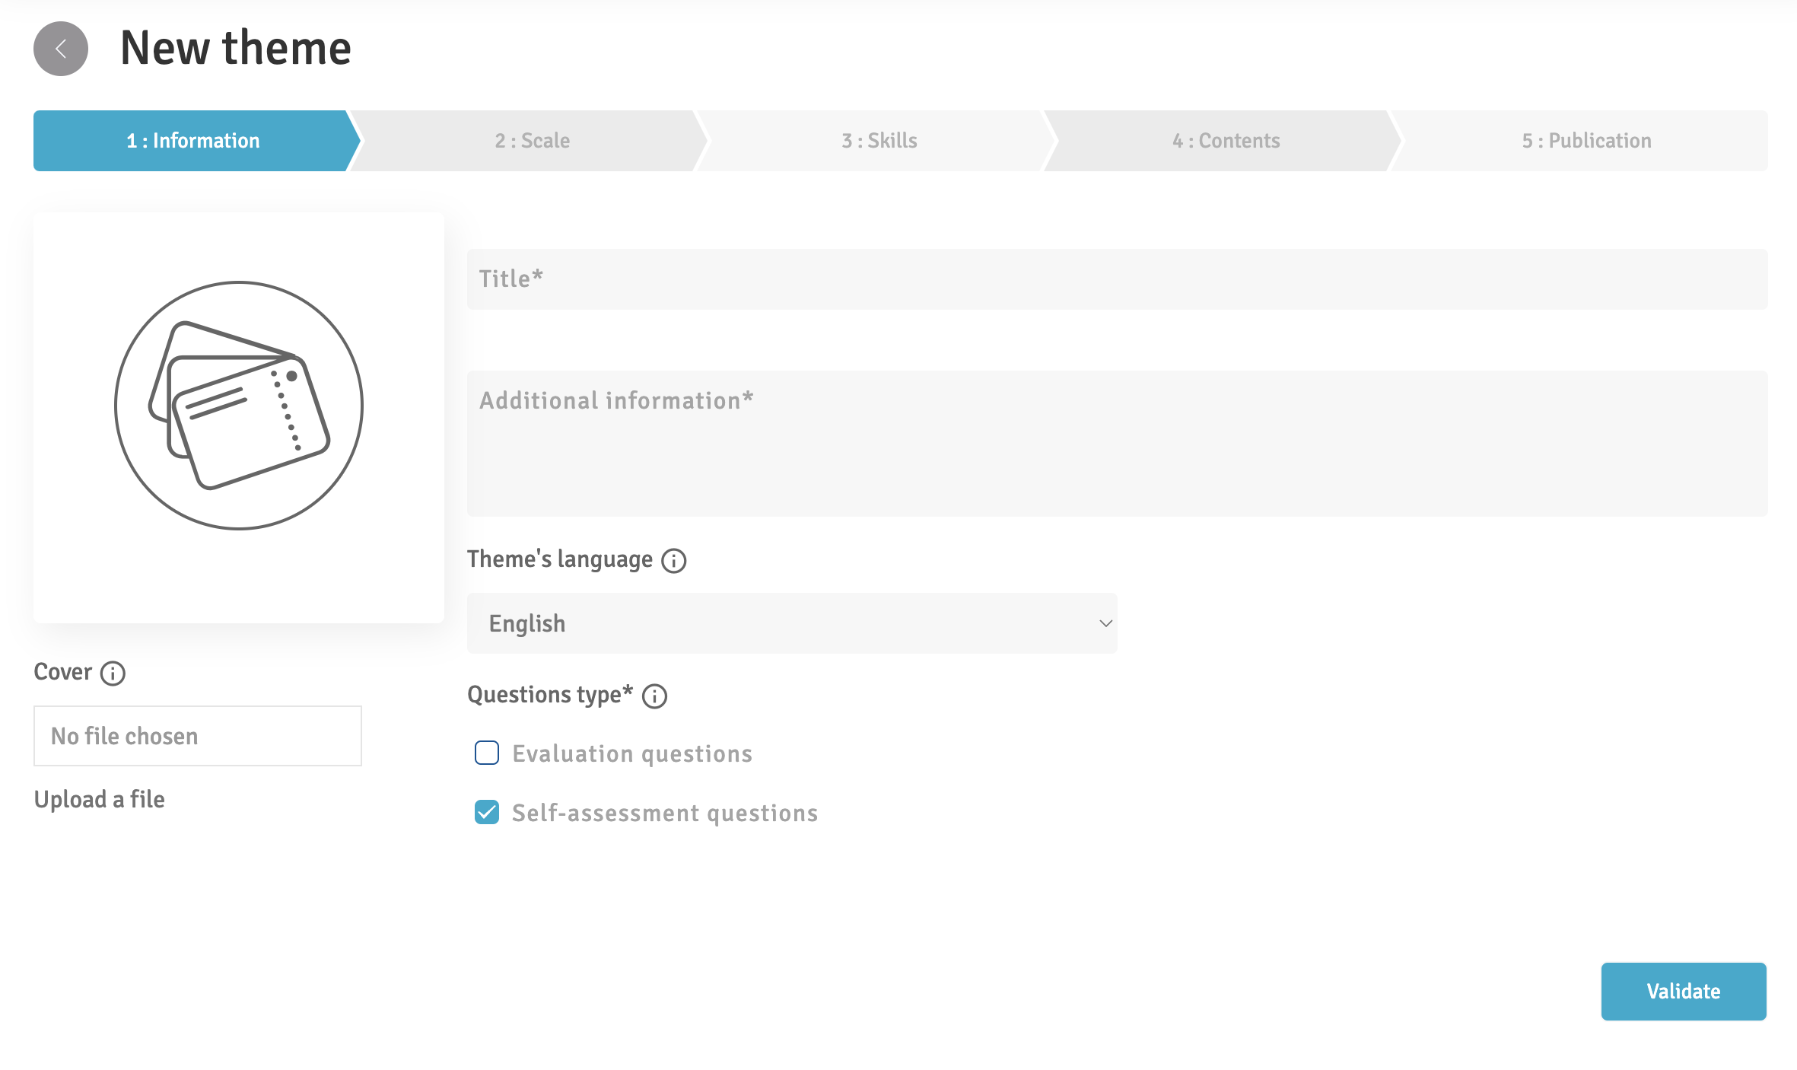Click the language dropdown chevron arrow
Image resolution: width=1797 pixels, height=1070 pixels.
pyautogui.click(x=1105, y=623)
